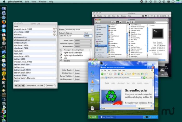Click the Terminal preview icon in minimac Finder

click(x=158, y=33)
